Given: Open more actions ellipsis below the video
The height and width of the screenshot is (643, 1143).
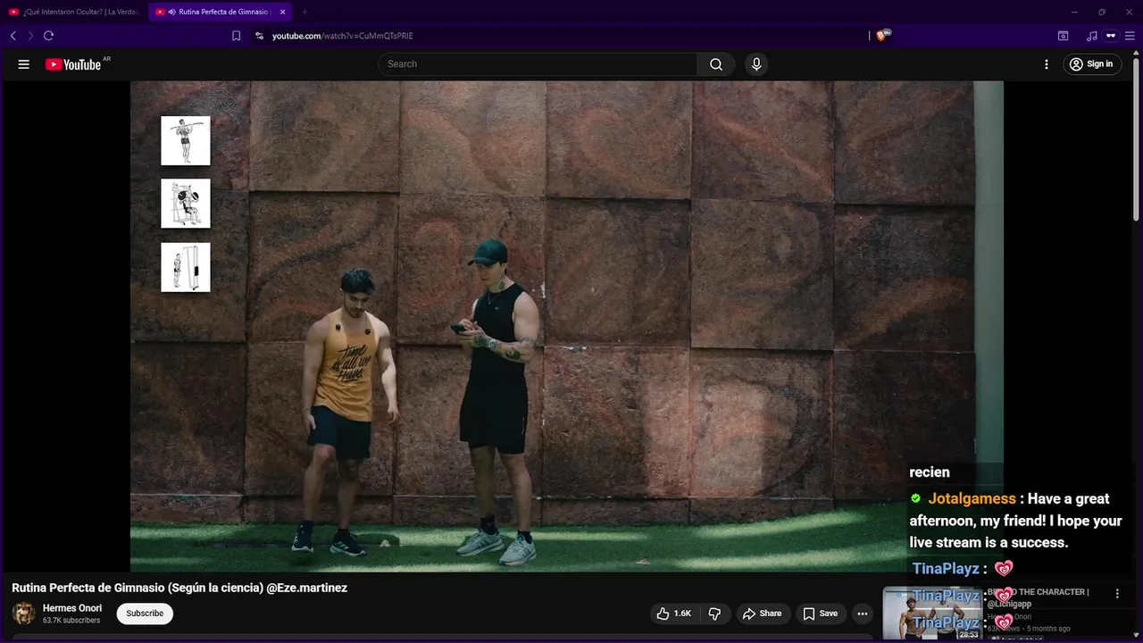Looking at the screenshot, I should pyautogui.click(x=862, y=614).
